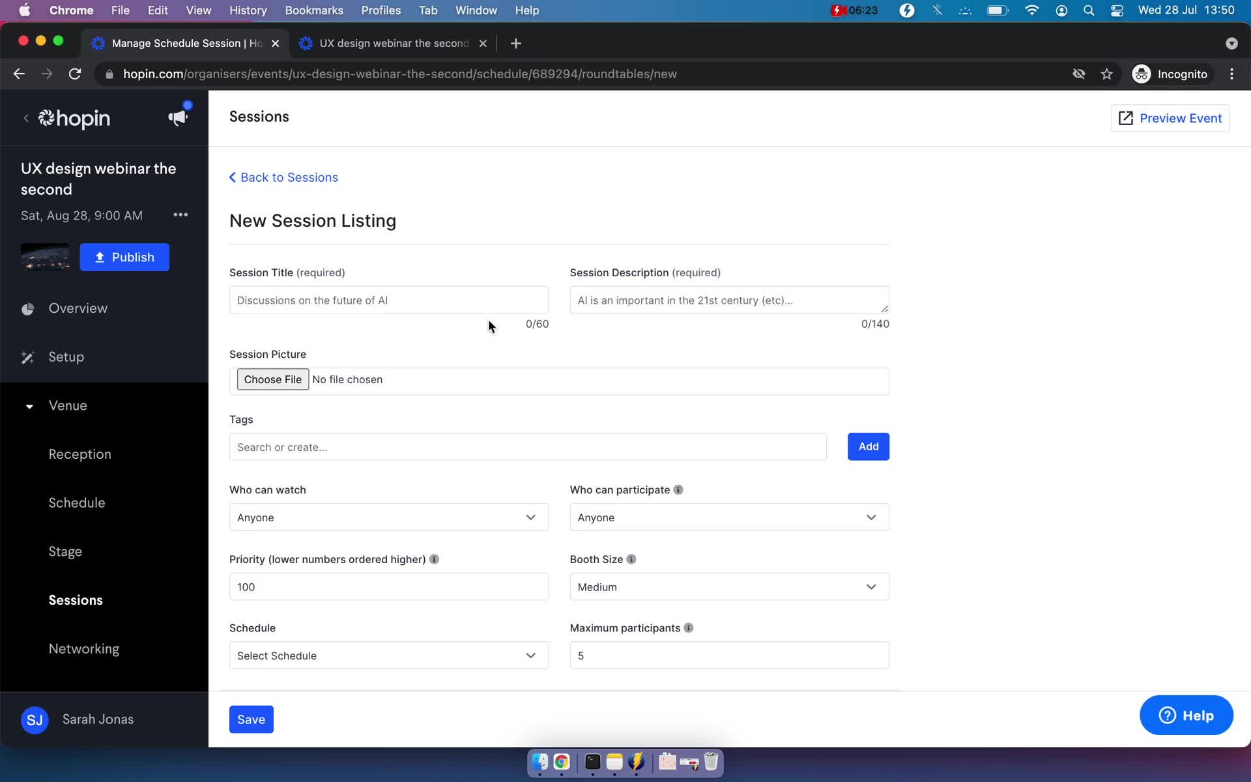Switch to UX design webinar the second tab
This screenshot has height=782, width=1251.
pyautogui.click(x=394, y=43)
